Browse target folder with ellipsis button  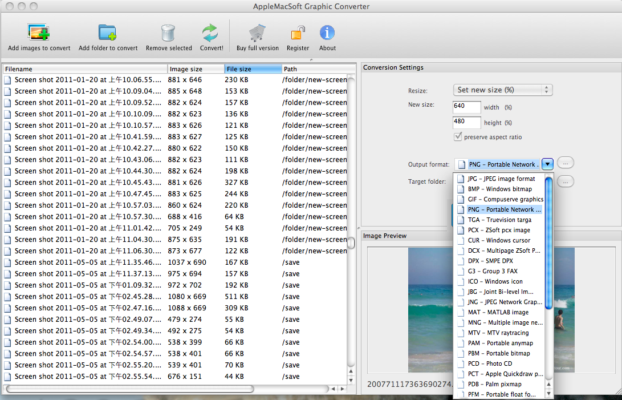tap(566, 181)
